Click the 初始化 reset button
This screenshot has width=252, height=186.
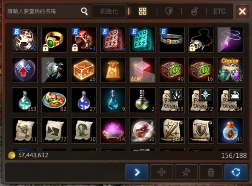click(109, 12)
